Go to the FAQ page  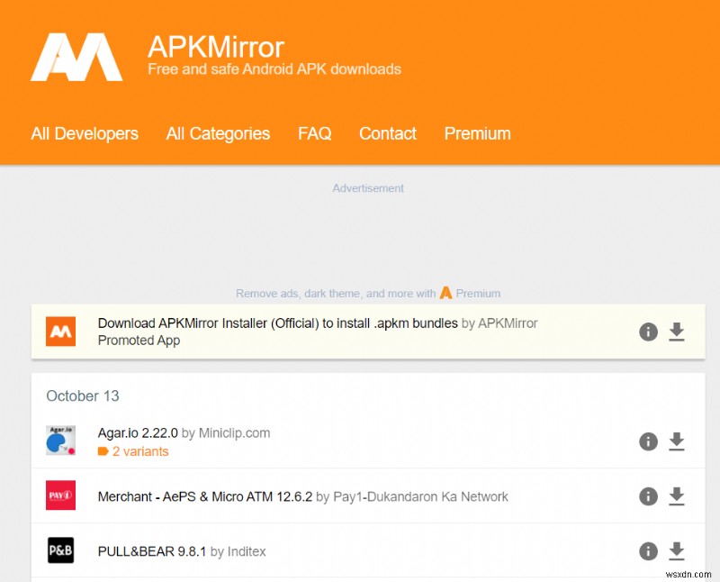pos(314,133)
